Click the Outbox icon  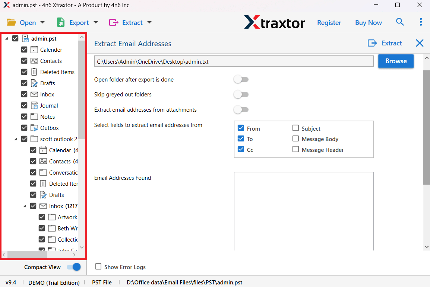(x=34, y=128)
